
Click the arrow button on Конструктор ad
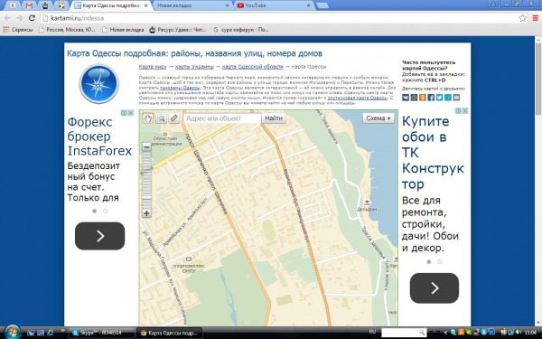[435, 287]
